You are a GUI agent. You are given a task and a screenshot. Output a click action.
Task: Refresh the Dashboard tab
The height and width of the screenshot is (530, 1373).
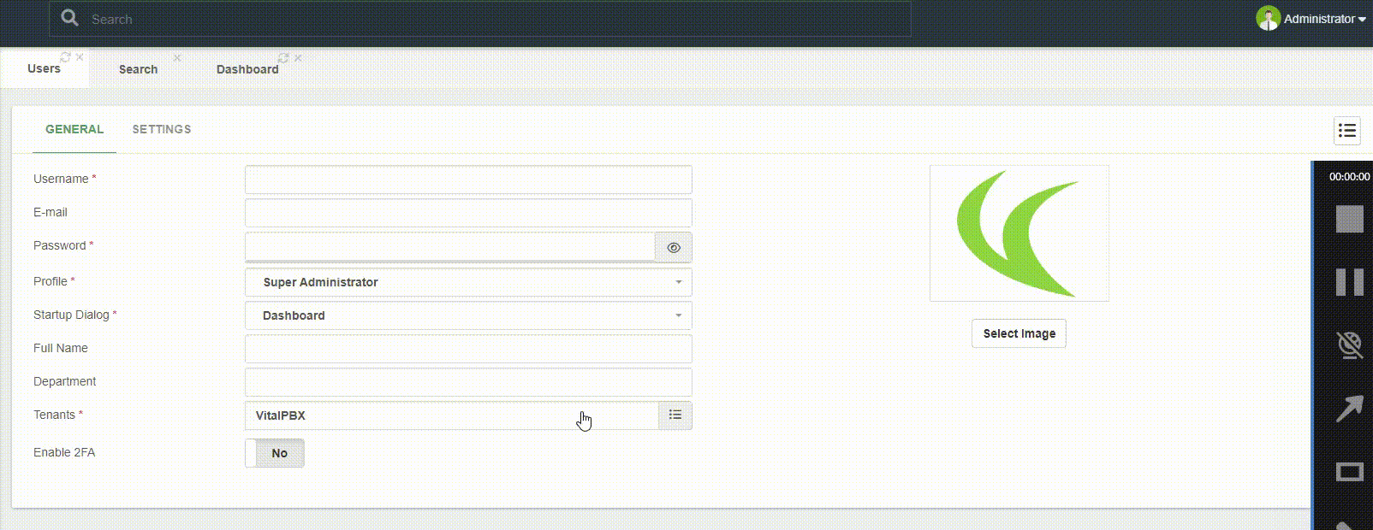click(282, 58)
